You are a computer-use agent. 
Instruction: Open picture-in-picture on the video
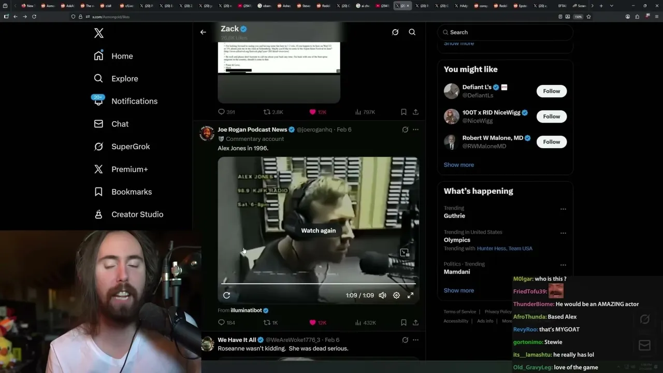pos(405,253)
